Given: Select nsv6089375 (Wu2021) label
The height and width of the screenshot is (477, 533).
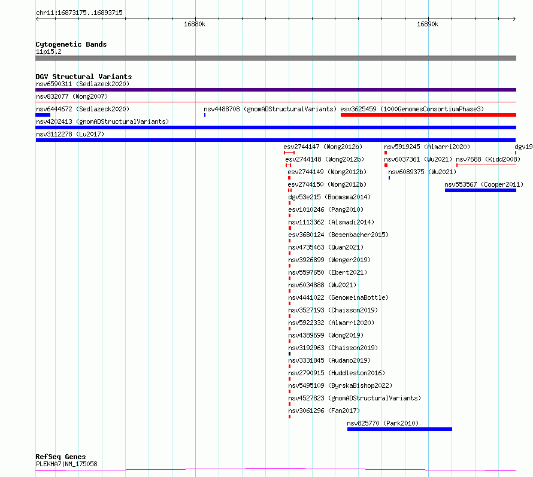Looking at the screenshot, I should [422, 172].
